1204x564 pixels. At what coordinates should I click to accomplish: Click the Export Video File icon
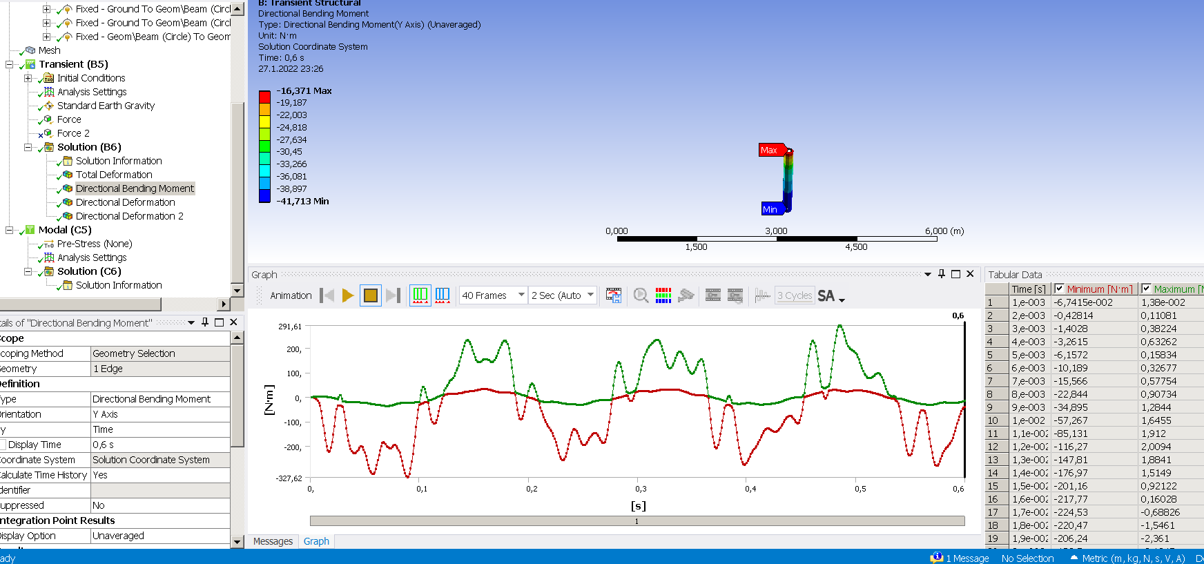tap(613, 295)
